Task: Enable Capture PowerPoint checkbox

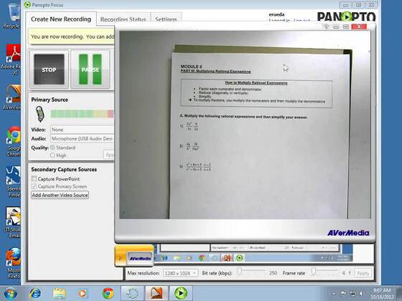Action: (x=34, y=178)
